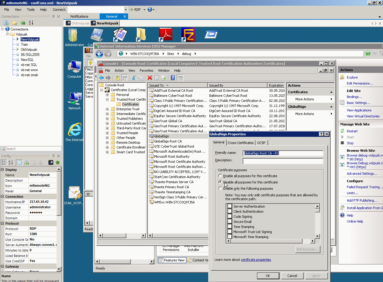
Task: Check the Server Authentication purpose
Action: coord(230,206)
